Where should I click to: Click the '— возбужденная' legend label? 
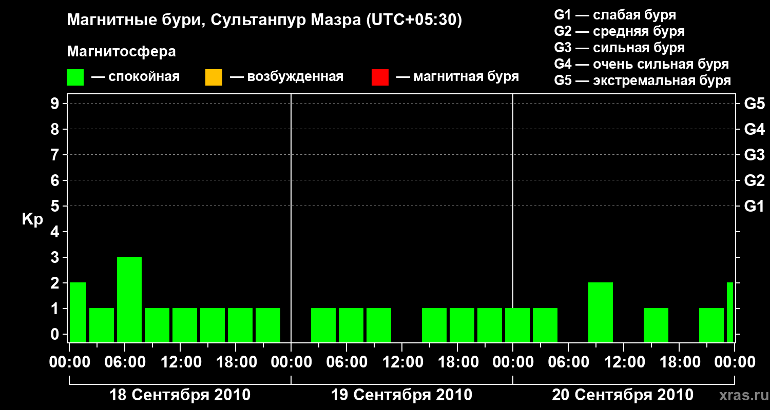[x=286, y=77]
